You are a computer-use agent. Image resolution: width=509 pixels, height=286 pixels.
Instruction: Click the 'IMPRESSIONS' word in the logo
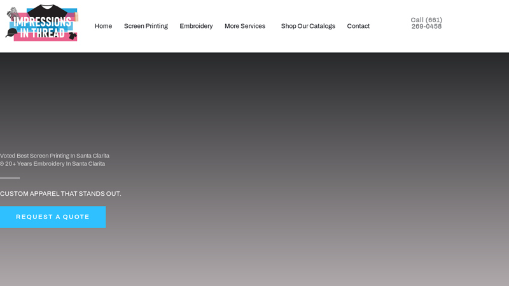pyautogui.click(x=42, y=22)
